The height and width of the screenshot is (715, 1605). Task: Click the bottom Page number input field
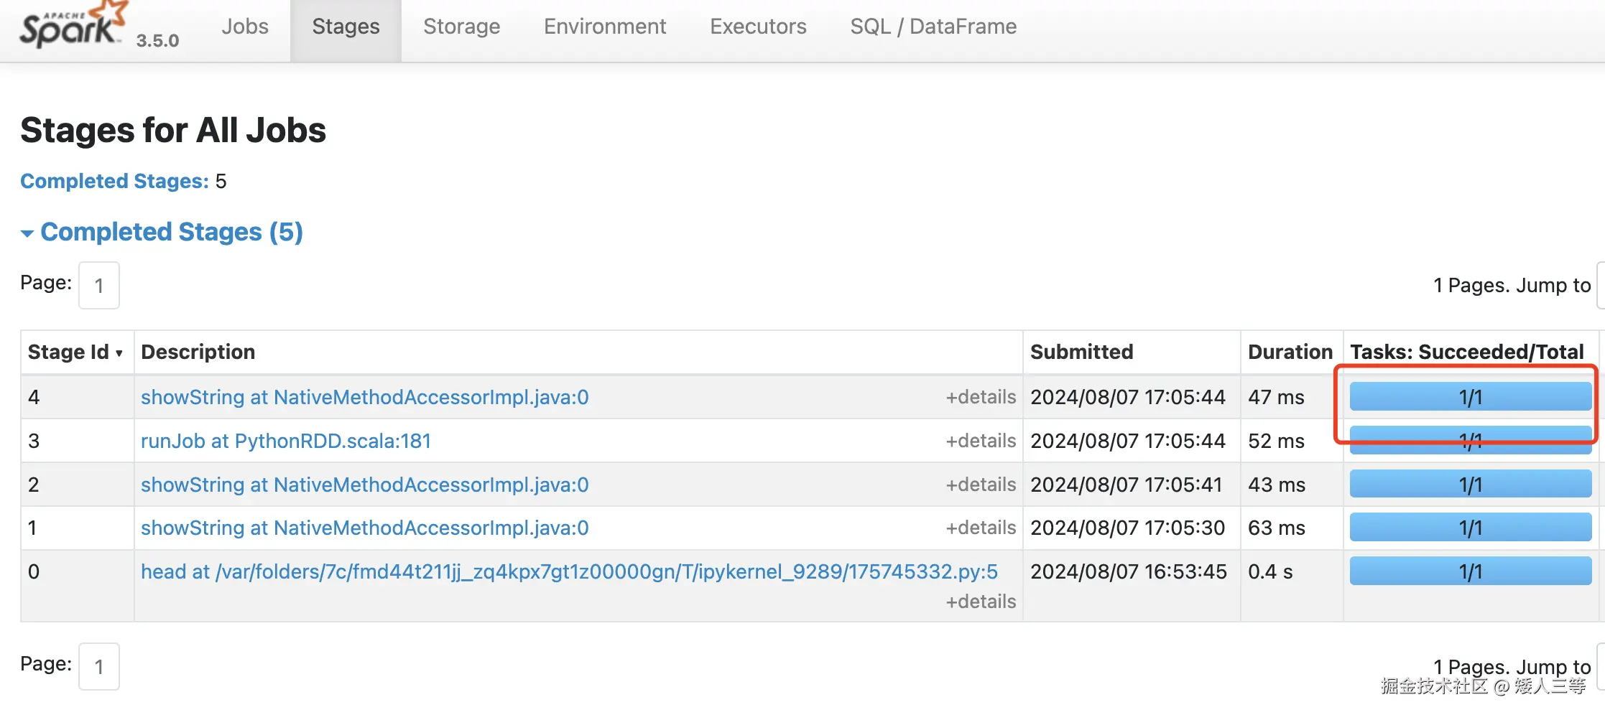coord(99,667)
